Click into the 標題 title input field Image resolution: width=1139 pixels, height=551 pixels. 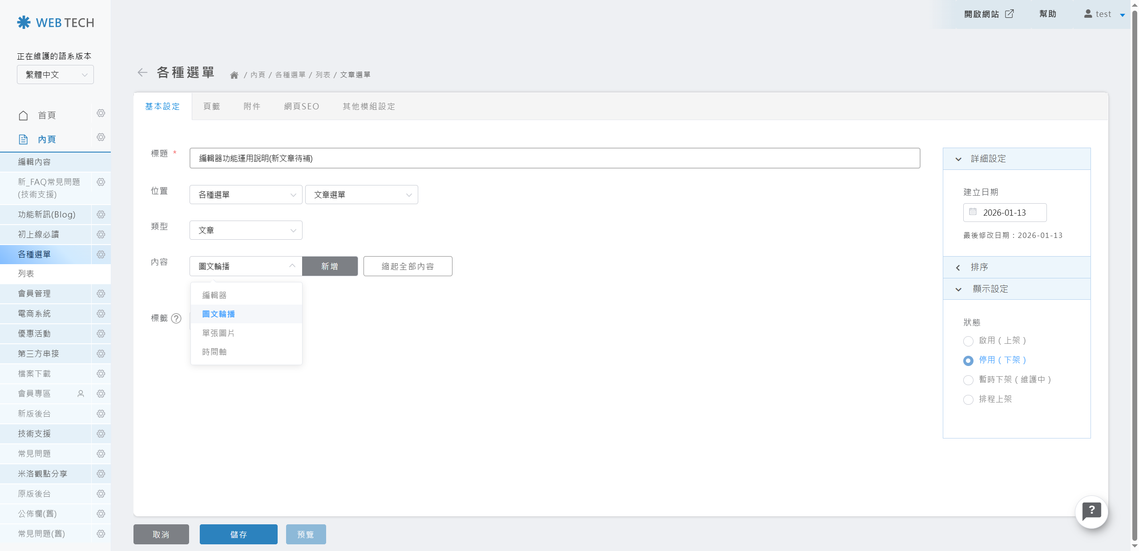[x=554, y=158]
